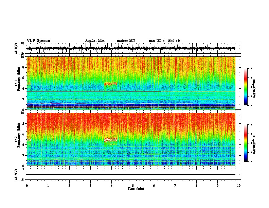Click the time axis tick label "1"

tap(48, 186)
